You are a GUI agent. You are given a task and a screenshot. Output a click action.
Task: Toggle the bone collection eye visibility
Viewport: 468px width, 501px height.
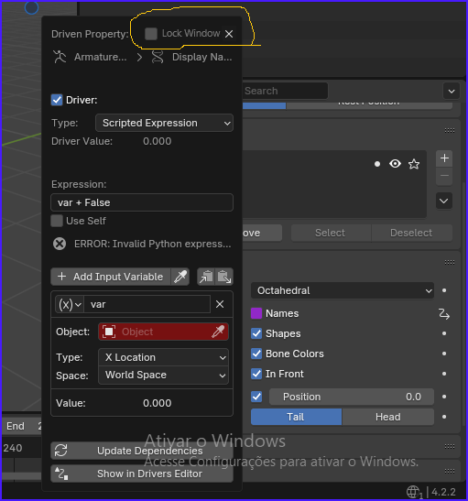click(395, 164)
